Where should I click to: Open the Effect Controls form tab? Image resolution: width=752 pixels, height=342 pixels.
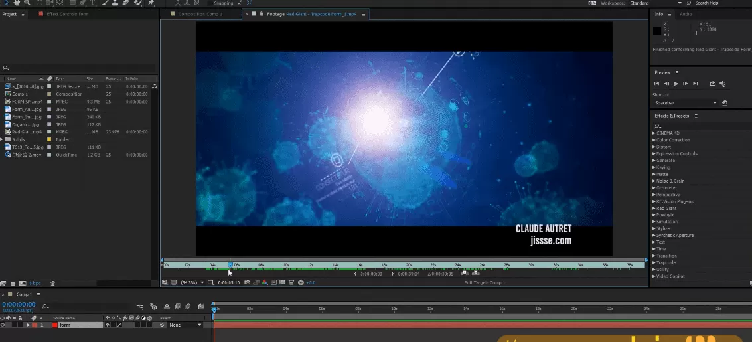pyautogui.click(x=67, y=13)
